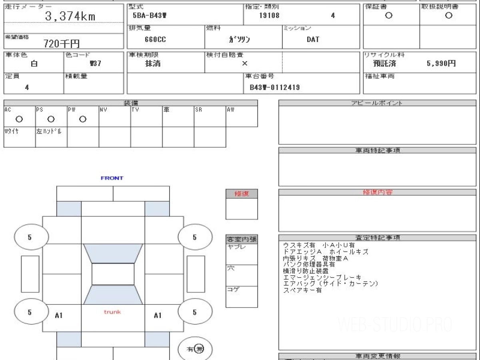Select the 穴 interior cell
The height and width of the screenshot is (360, 480).
[242, 275]
